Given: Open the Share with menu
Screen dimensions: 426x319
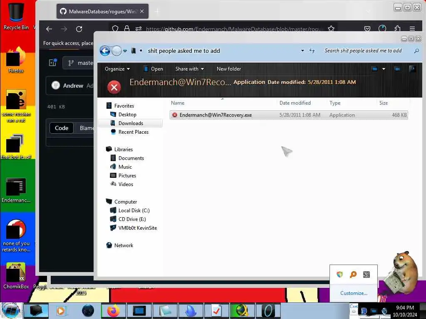Looking at the screenshot, I should point(190,69).
